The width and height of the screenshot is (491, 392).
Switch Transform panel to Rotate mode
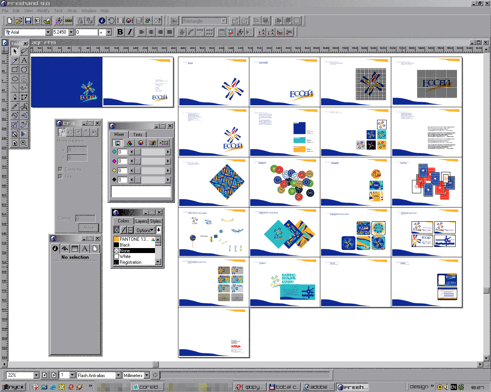[70, 132]
